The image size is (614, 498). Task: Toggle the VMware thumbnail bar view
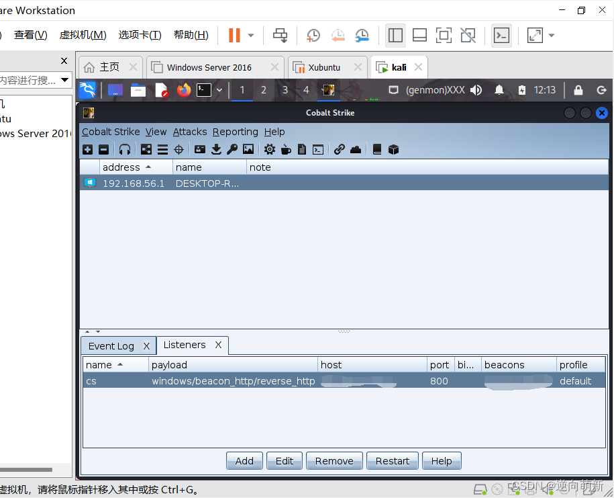tap(419, 36)
